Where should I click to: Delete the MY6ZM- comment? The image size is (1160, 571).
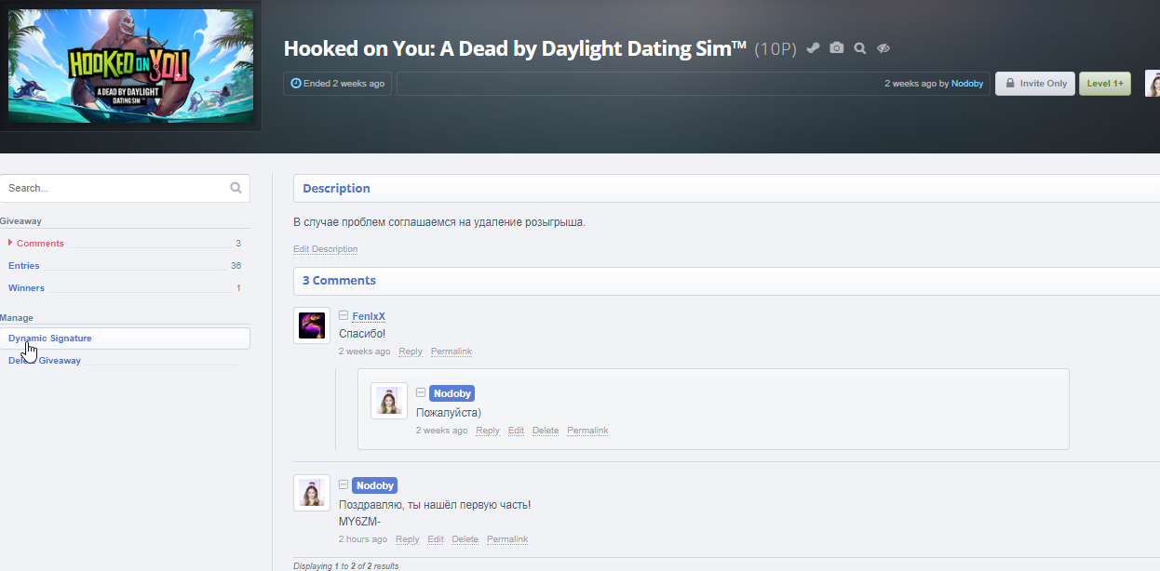coord(465,539)
